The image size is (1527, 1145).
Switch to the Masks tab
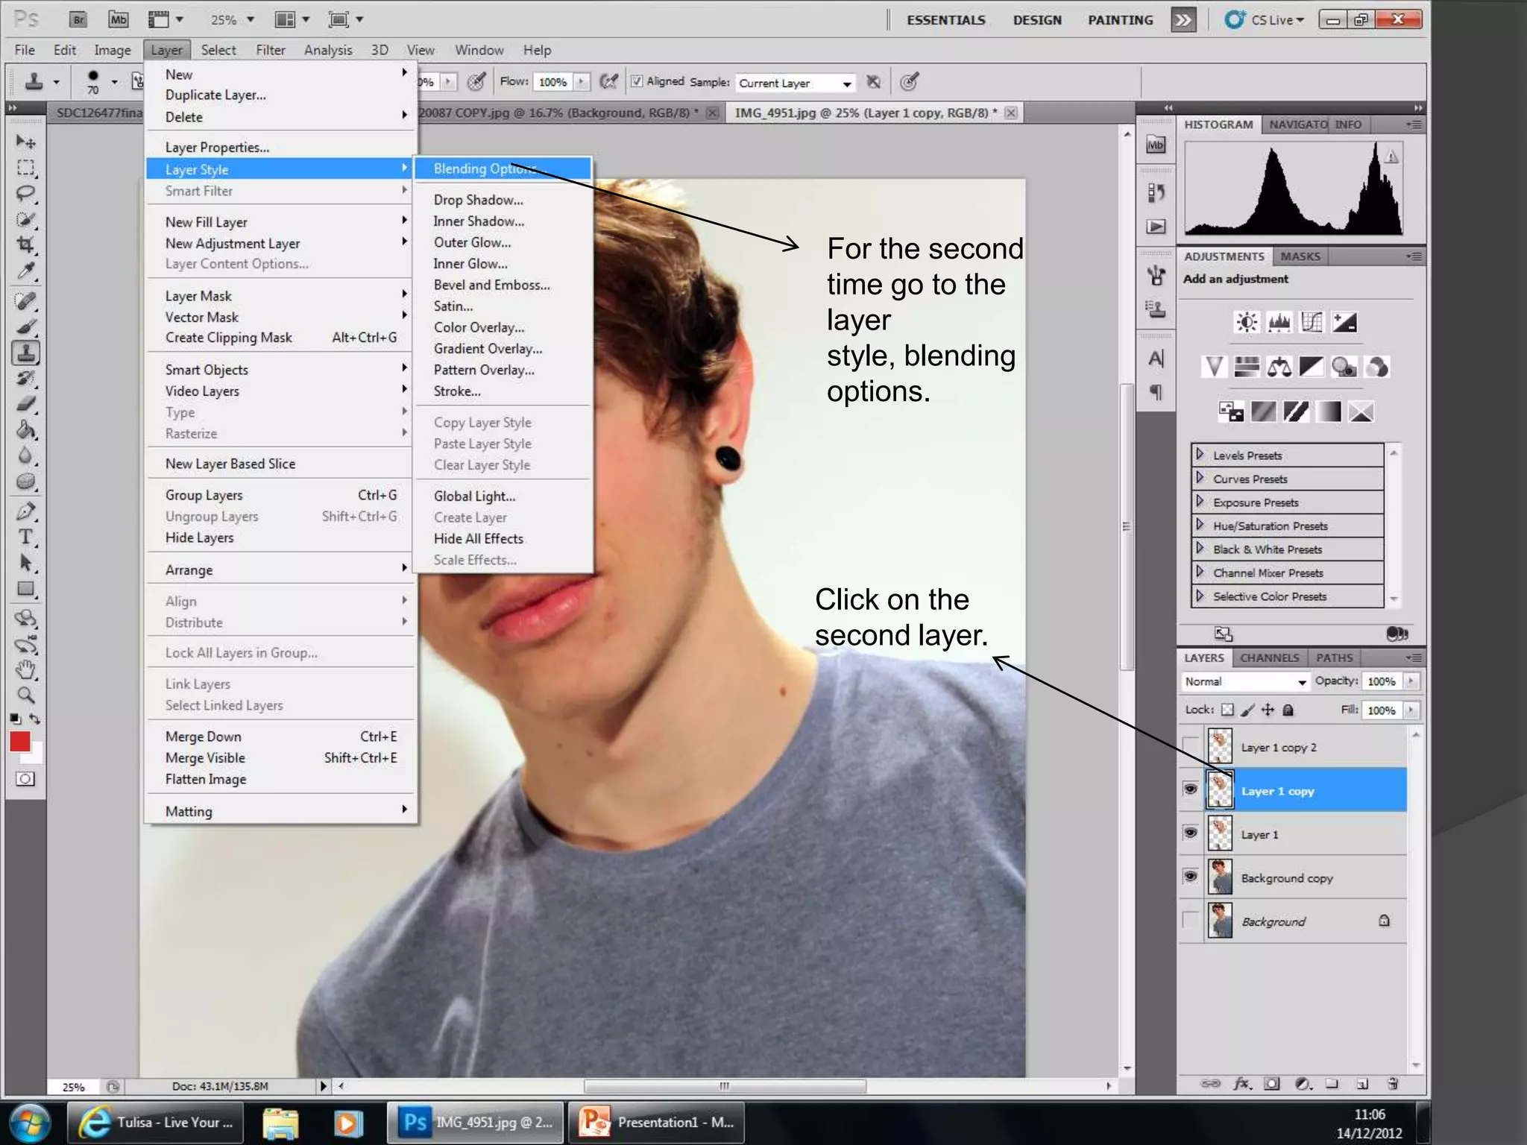(1300, 256)
